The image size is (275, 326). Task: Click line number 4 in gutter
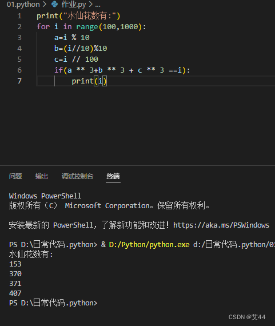click(x=19, y=49)
